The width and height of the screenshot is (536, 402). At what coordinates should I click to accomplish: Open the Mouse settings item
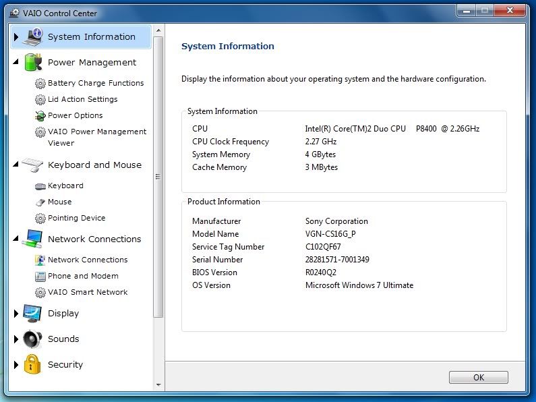coord(60,202)
